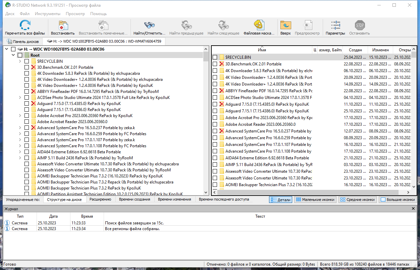The height and width of the screenshot is (270, 420).
Task: Check the 4K Downloader 5.8.3 checkbox in tree
Action: (27, 73)
